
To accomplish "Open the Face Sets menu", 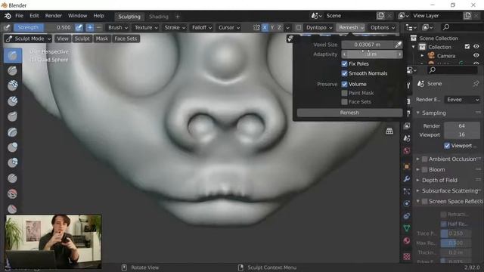I will 126,39.
